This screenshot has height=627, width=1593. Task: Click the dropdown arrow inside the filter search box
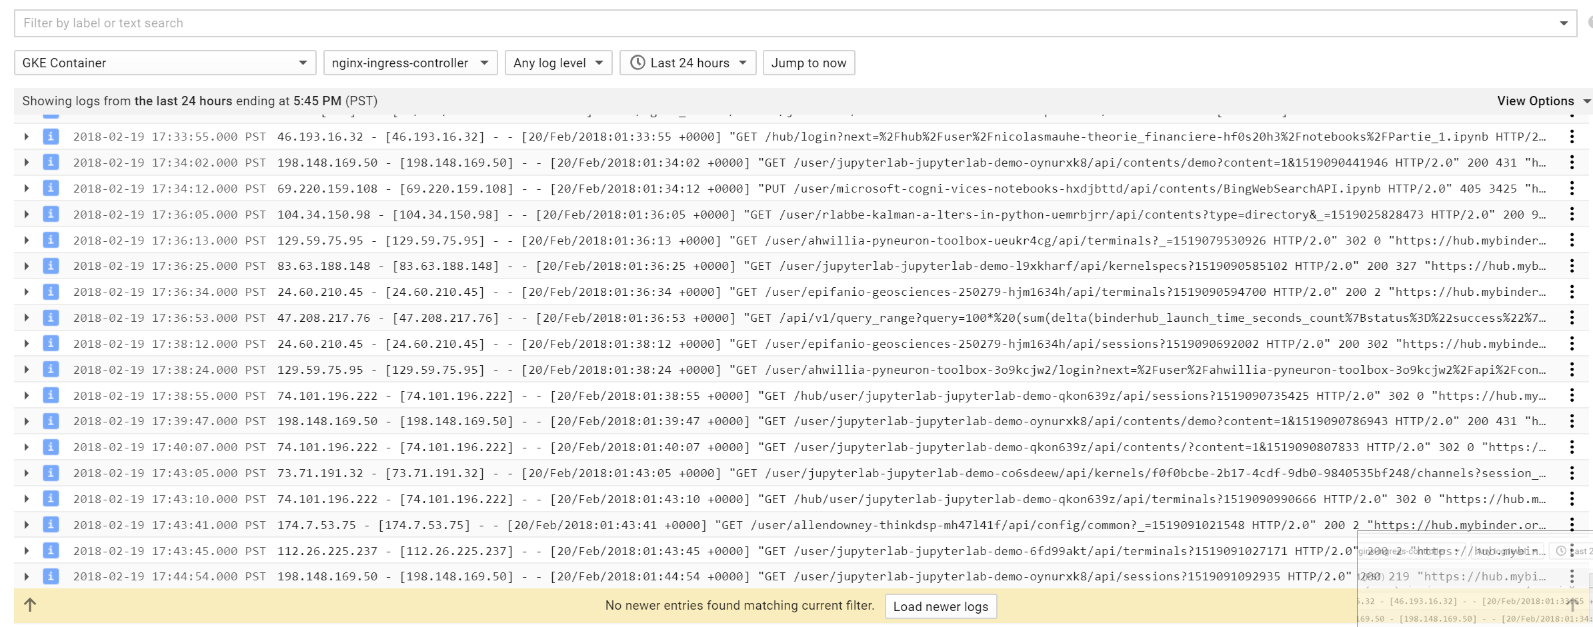point(1565,23)
